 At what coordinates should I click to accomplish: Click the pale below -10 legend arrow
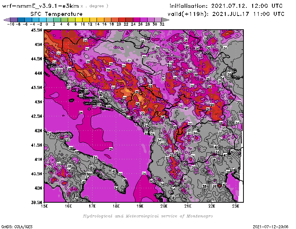pyautogui.click(x=7, y=20)
